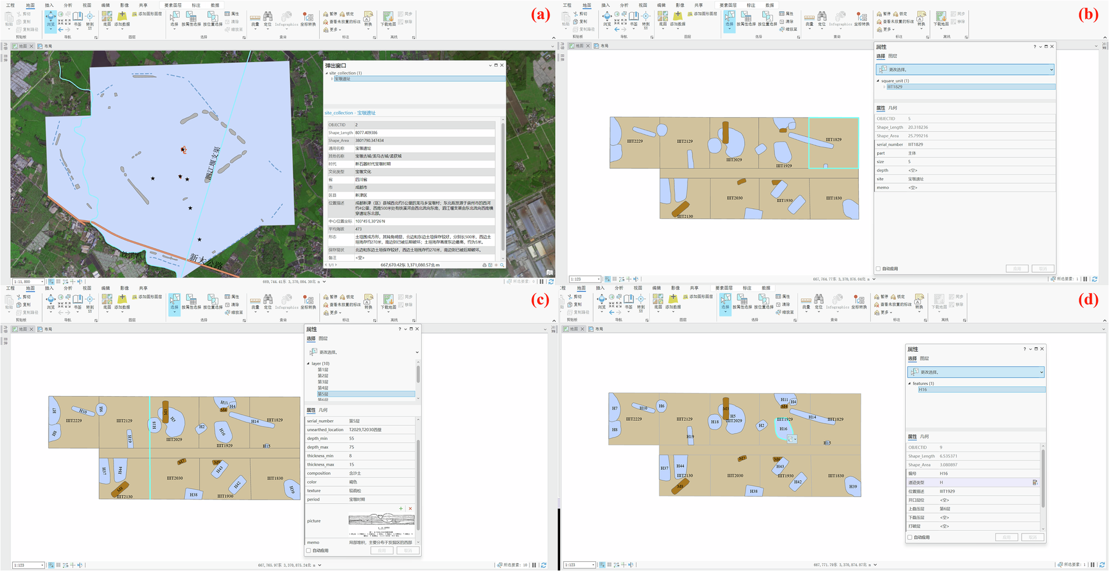1109x571 pixels.
Task: Check 自动应用 box in panel (c) attributes
Action: pyautogui.click(x=309, y=551)
